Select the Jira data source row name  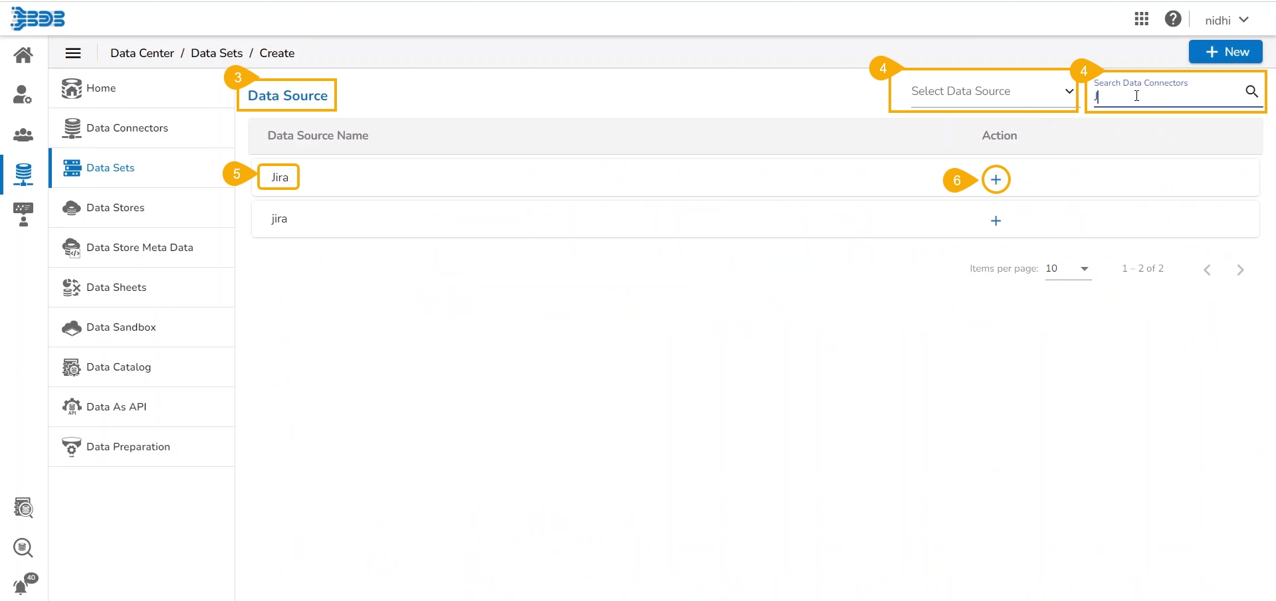pos(280,177)
